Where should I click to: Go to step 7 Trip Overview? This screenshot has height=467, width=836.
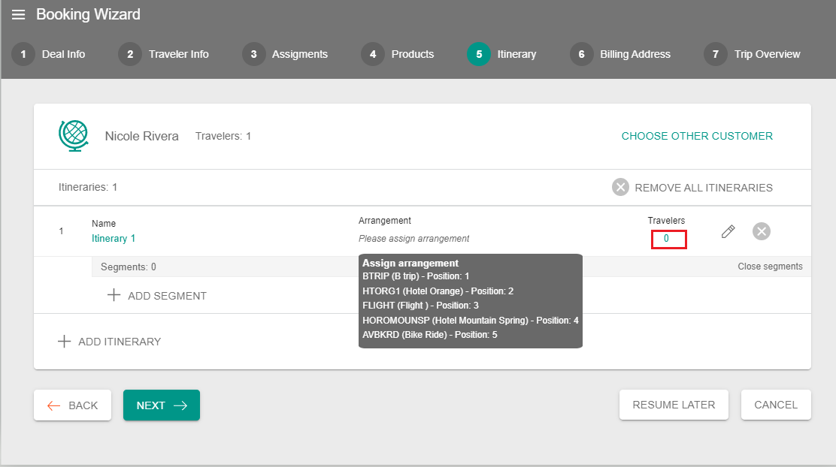click(x=753, y=54)
